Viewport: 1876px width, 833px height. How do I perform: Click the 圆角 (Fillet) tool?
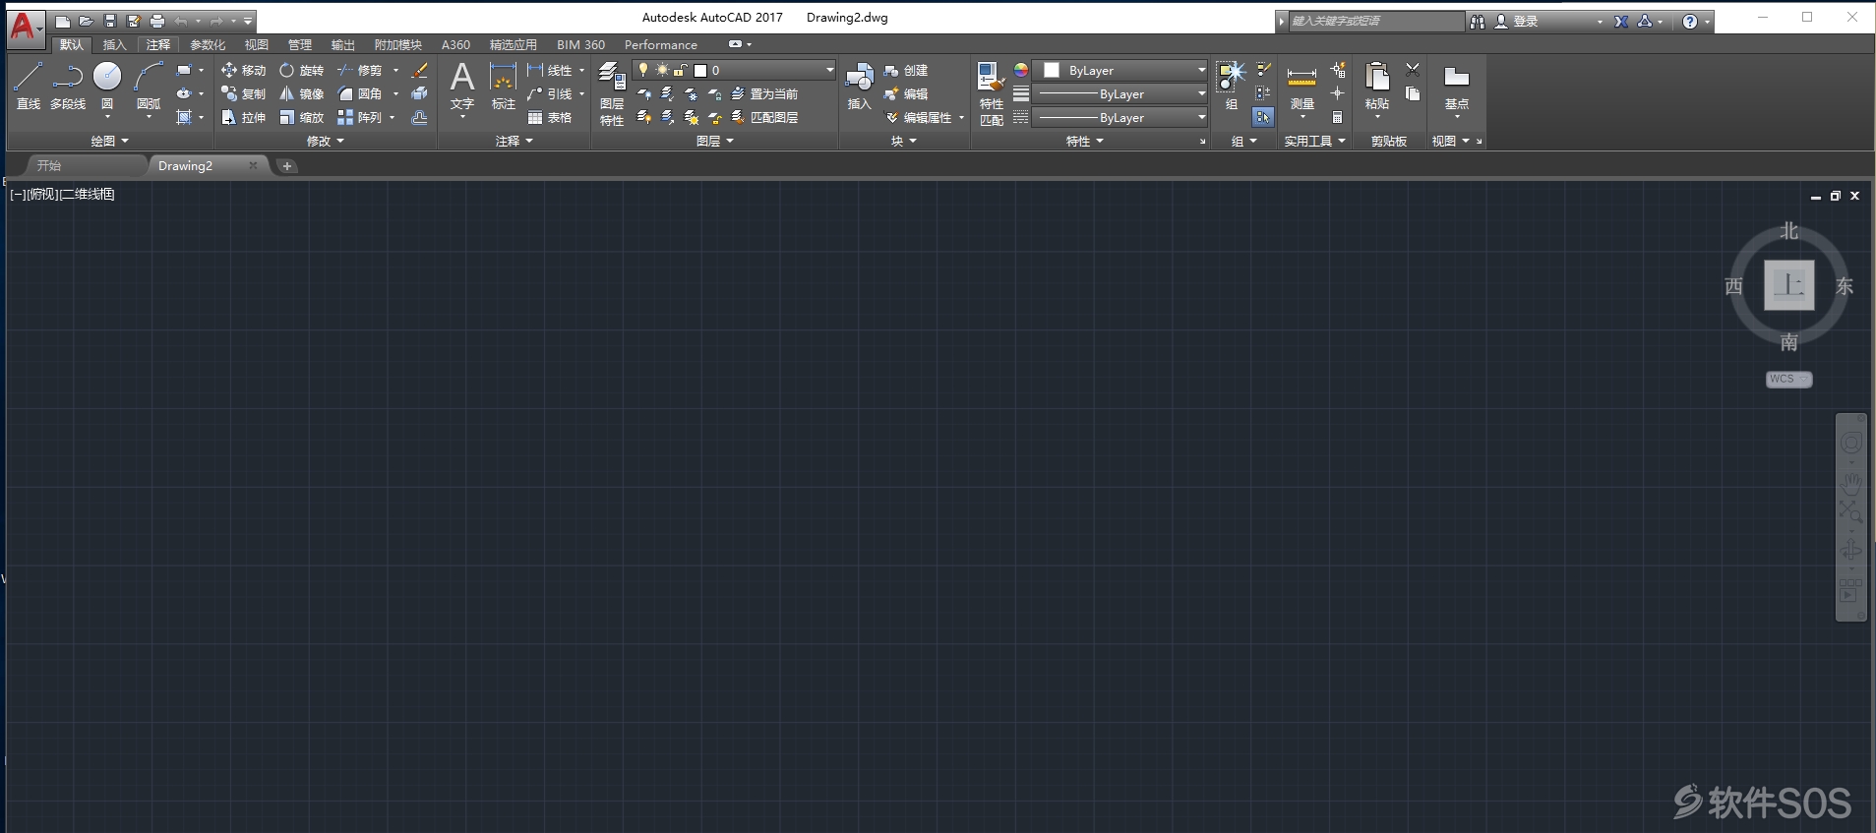(x=360, y=93)
